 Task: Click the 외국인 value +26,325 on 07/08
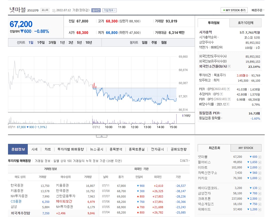point(158,191)
